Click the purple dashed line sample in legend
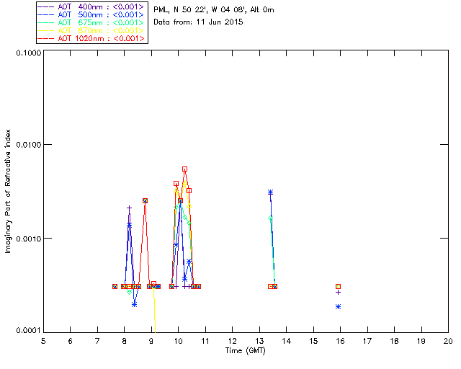The height and width of the screenshot is (369, 461). tap(46, 6)
